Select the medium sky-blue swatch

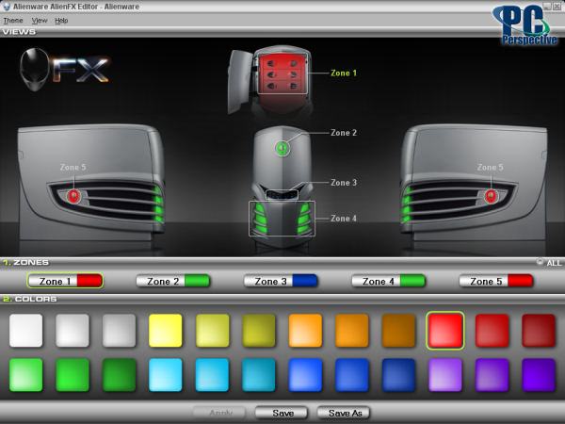point(212,375)
